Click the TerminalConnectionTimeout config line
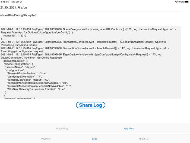The height and width of the screenshot is (143, 190). [x=28, y=80]
